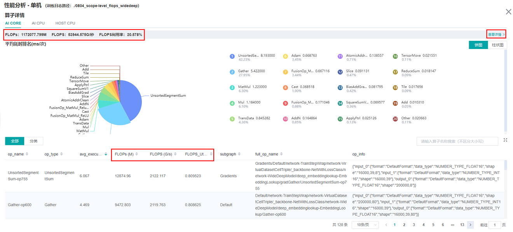Viewport: 513px width, 232px height.
Task: Open the AI CPU tab
Action: 38,23
